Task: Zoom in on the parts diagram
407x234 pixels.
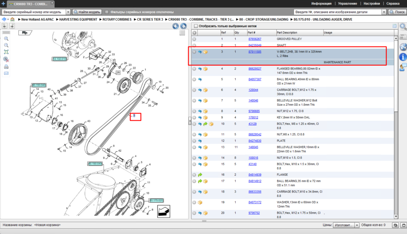Action: 6,39
